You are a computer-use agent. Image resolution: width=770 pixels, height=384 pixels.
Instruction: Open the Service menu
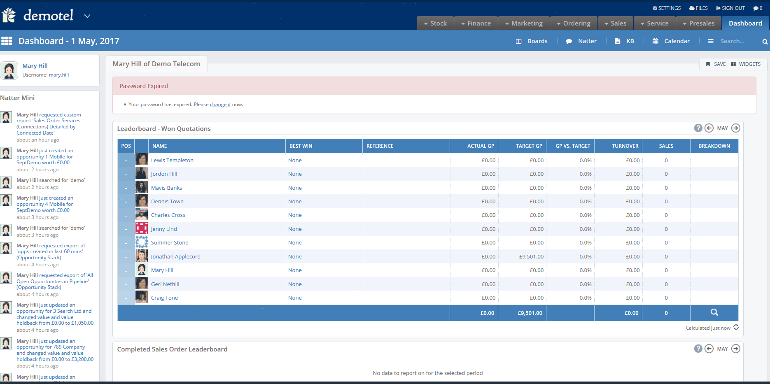click(x=654, y=23)
